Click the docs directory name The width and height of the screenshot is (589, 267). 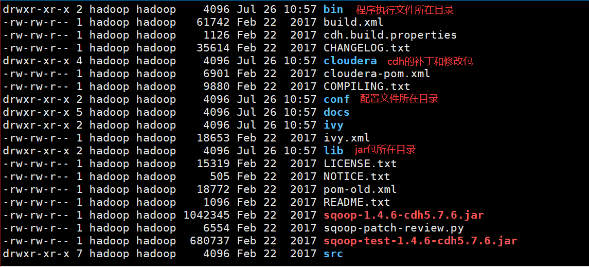coord(336,112)
